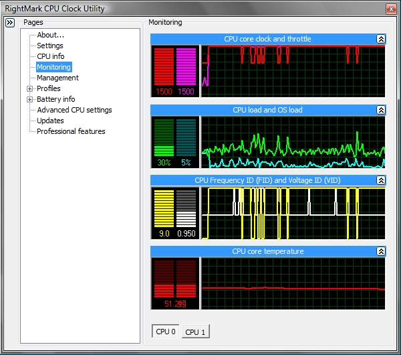Viewport: 401px width, 355px height.
Task: Click the red 1500 core clock value
Action: [x=164, y=92]
